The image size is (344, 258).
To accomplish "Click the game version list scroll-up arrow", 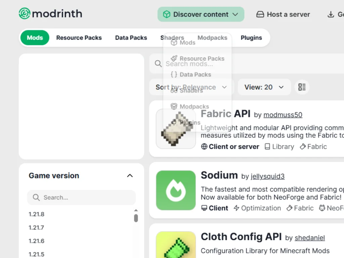I will [x=136, y=210].
